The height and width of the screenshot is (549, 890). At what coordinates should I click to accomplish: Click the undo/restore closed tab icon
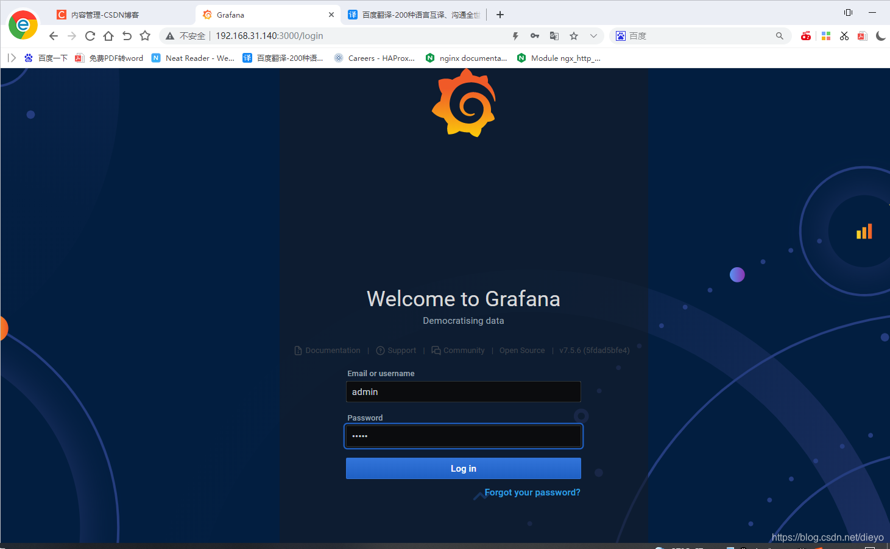tap(127, 36)
